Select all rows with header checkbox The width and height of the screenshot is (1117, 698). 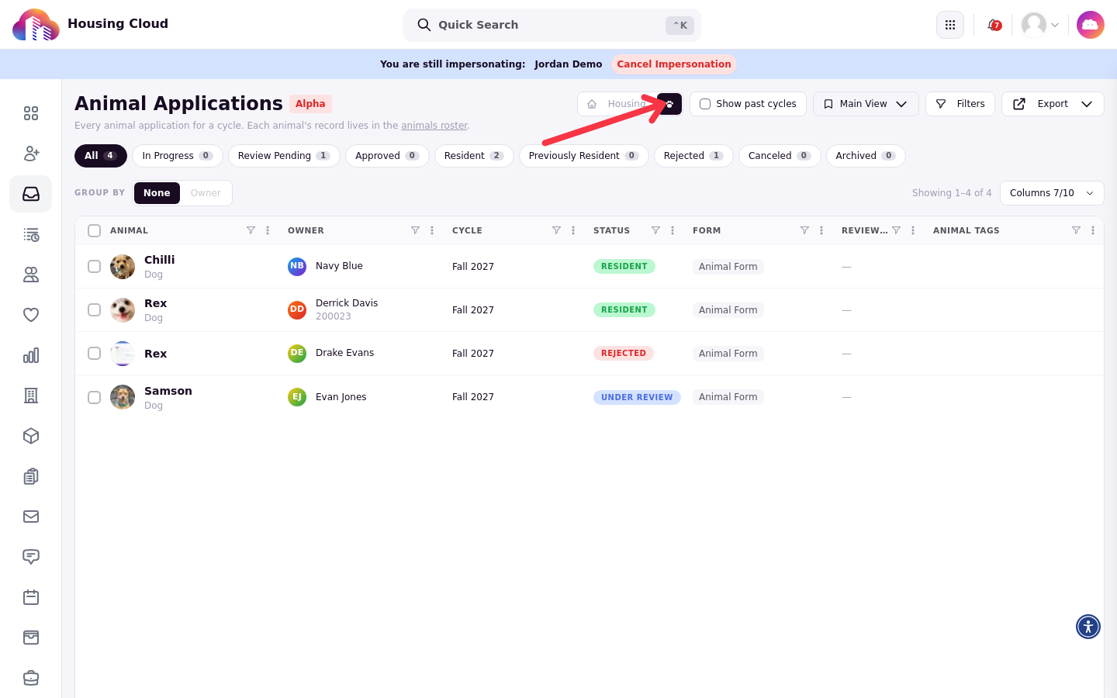click(x=95, y=230)
